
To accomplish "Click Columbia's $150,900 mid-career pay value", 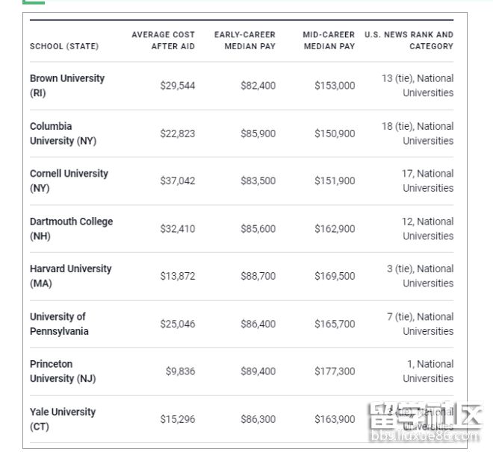I will (x=335, y=134).
